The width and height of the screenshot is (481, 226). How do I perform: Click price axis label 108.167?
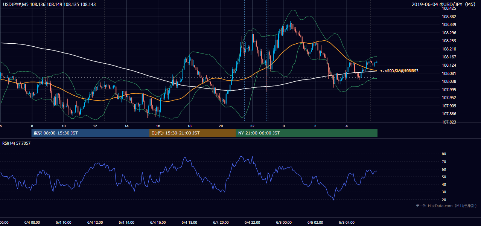point(449,57)
